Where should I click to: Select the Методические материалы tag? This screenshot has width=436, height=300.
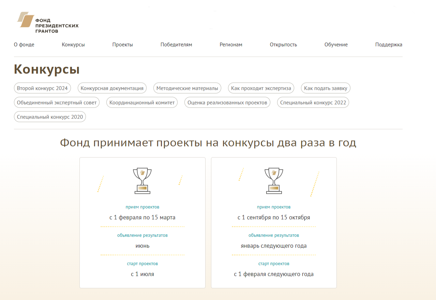click(187, 88)
